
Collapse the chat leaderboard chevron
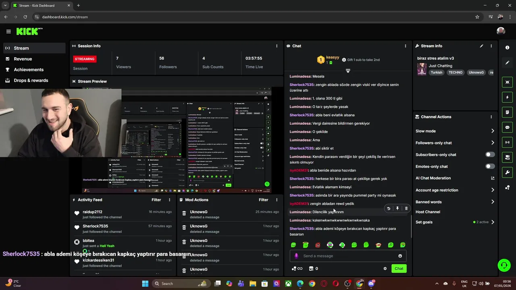coord(348,70)
